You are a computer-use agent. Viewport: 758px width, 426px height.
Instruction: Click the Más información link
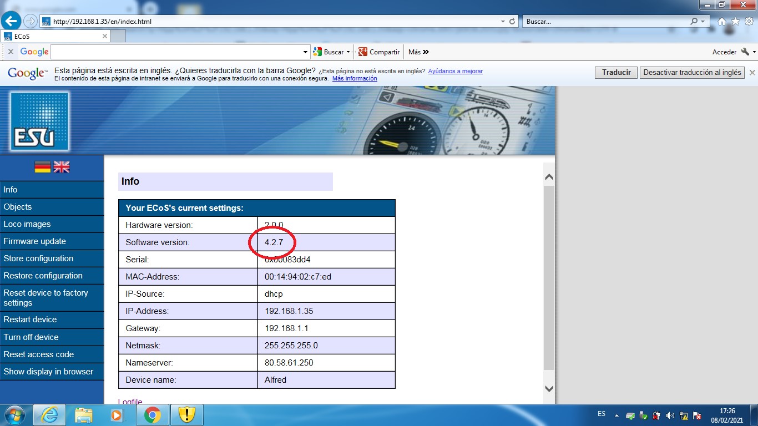[x=355, y=79]
